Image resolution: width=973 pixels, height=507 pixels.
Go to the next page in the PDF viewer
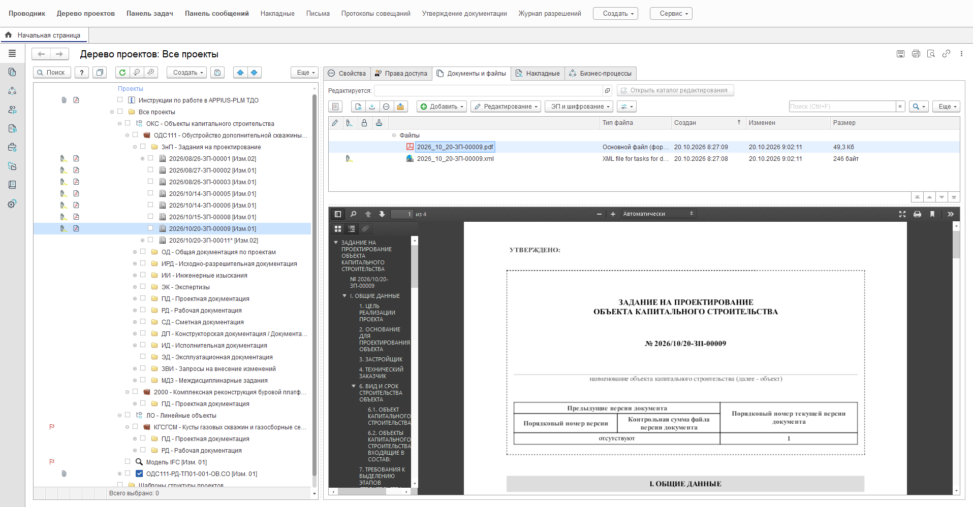tap(382, 214)
